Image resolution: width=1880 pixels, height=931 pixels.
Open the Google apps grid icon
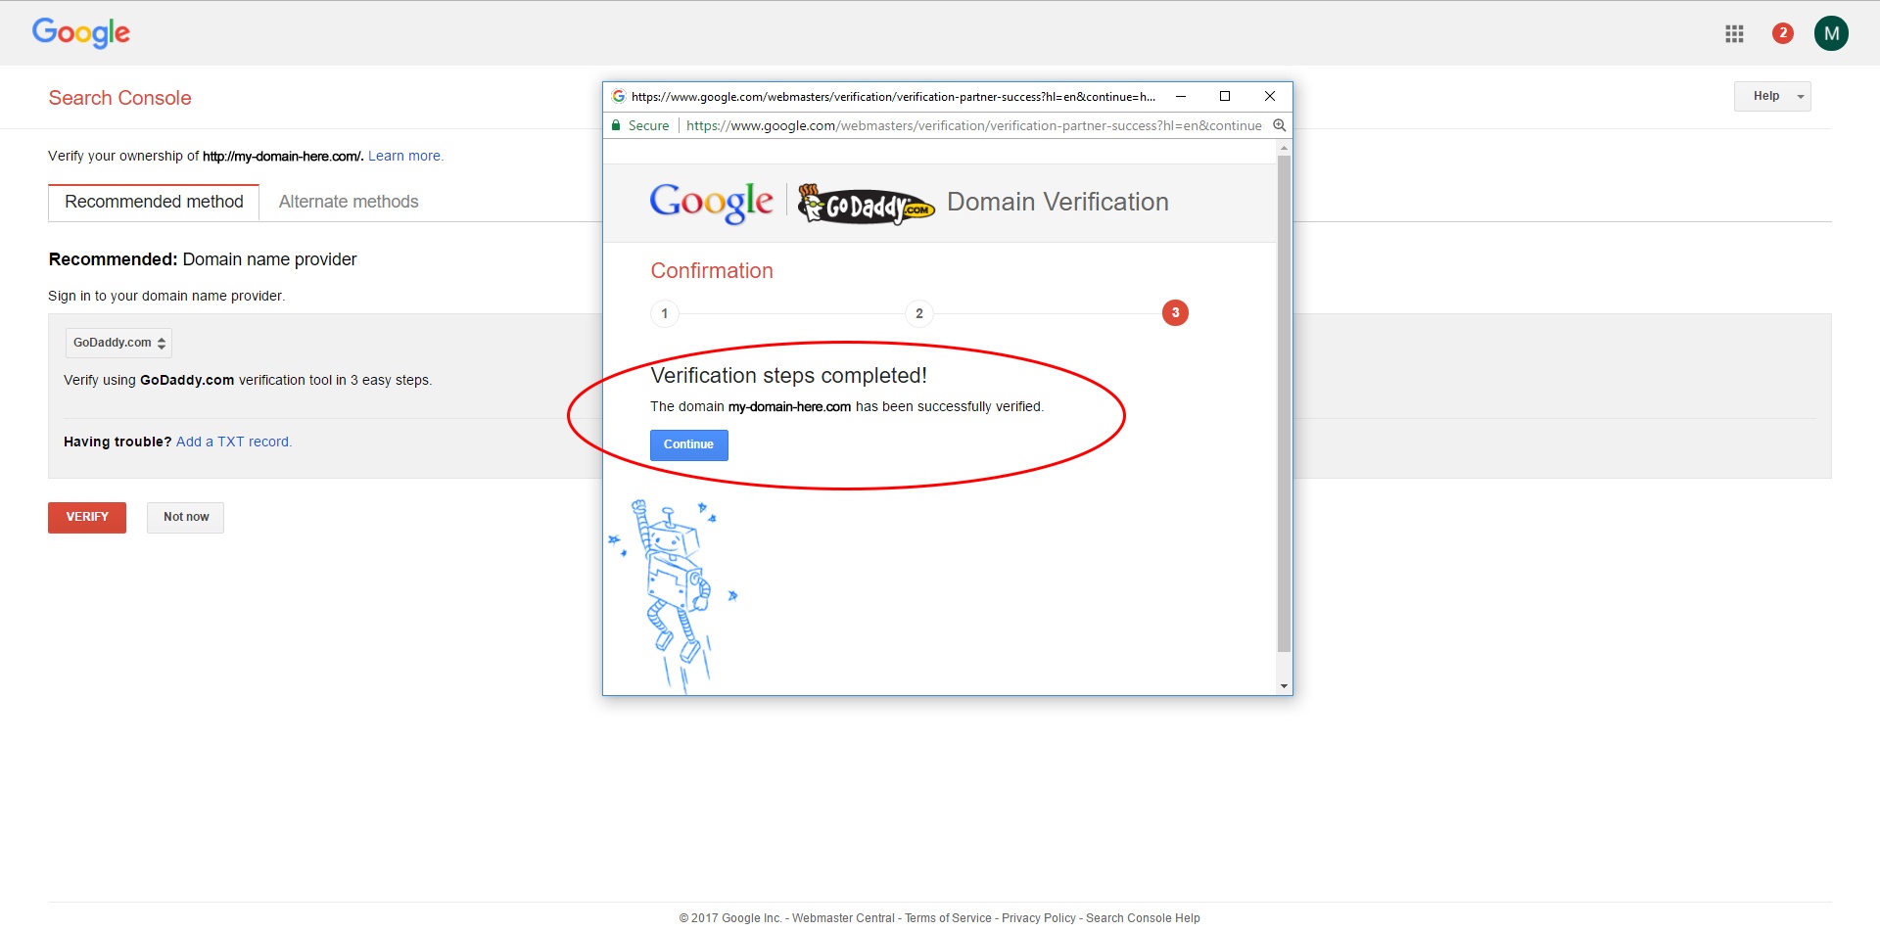[x=1734, y=34]
